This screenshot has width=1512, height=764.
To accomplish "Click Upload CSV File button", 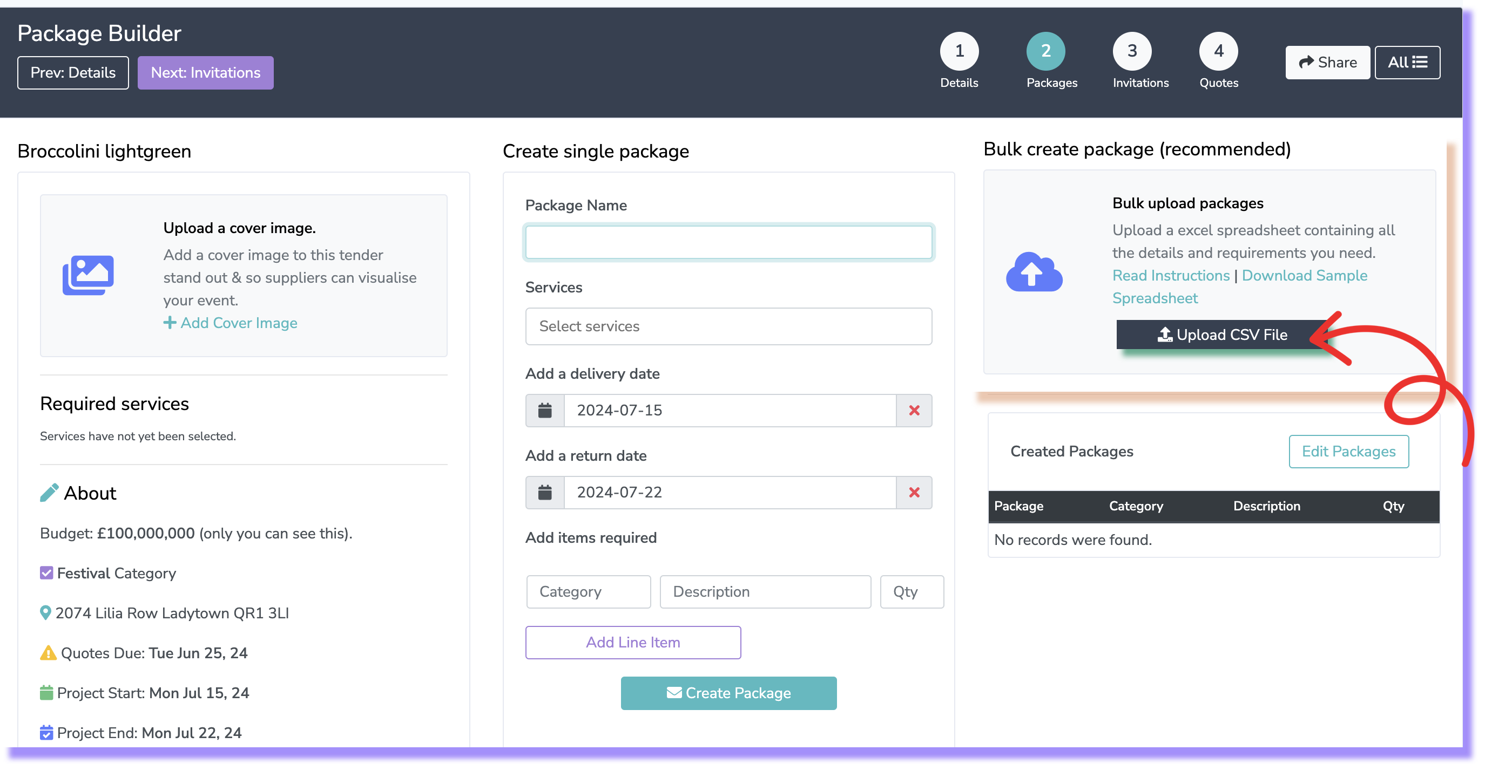I will point(1222,335).
